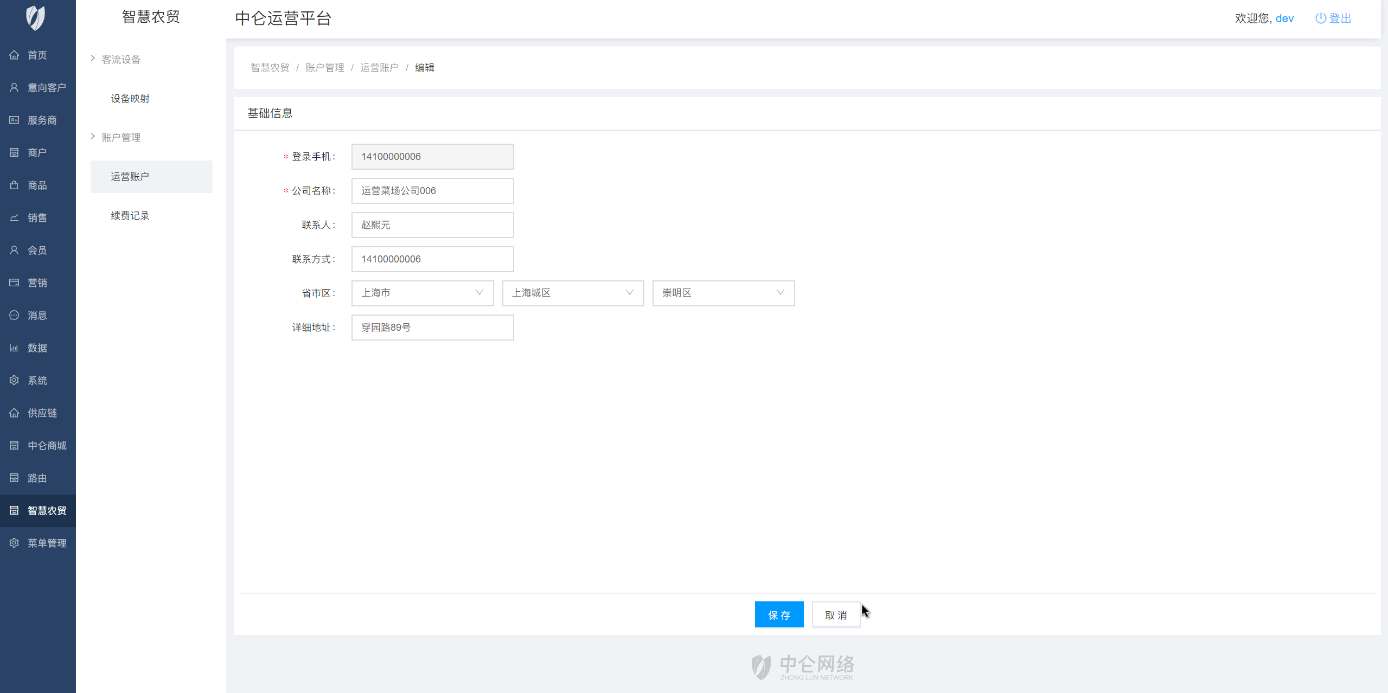
Task: Click into the 公司名称 input field
Action: pyautogui.click(x=432, y=191)
